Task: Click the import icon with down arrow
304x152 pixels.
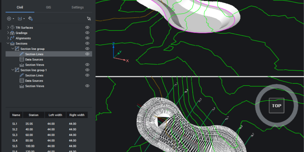Action: coord(20,18)
